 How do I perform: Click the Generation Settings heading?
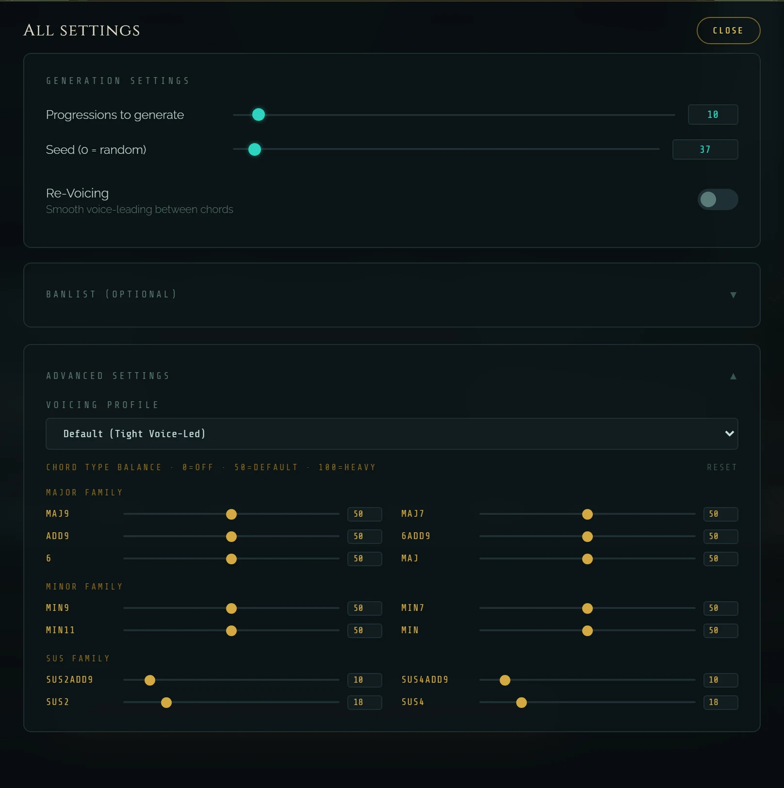(117, 81)
